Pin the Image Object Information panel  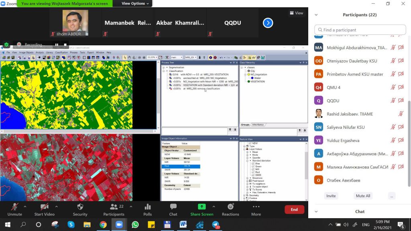point(234,138)
